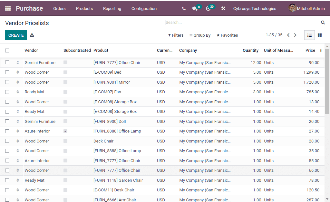Tick the checkbox for Gemini Furniture Office Chair
The image size is (330, 202).
tap(7, 62)
